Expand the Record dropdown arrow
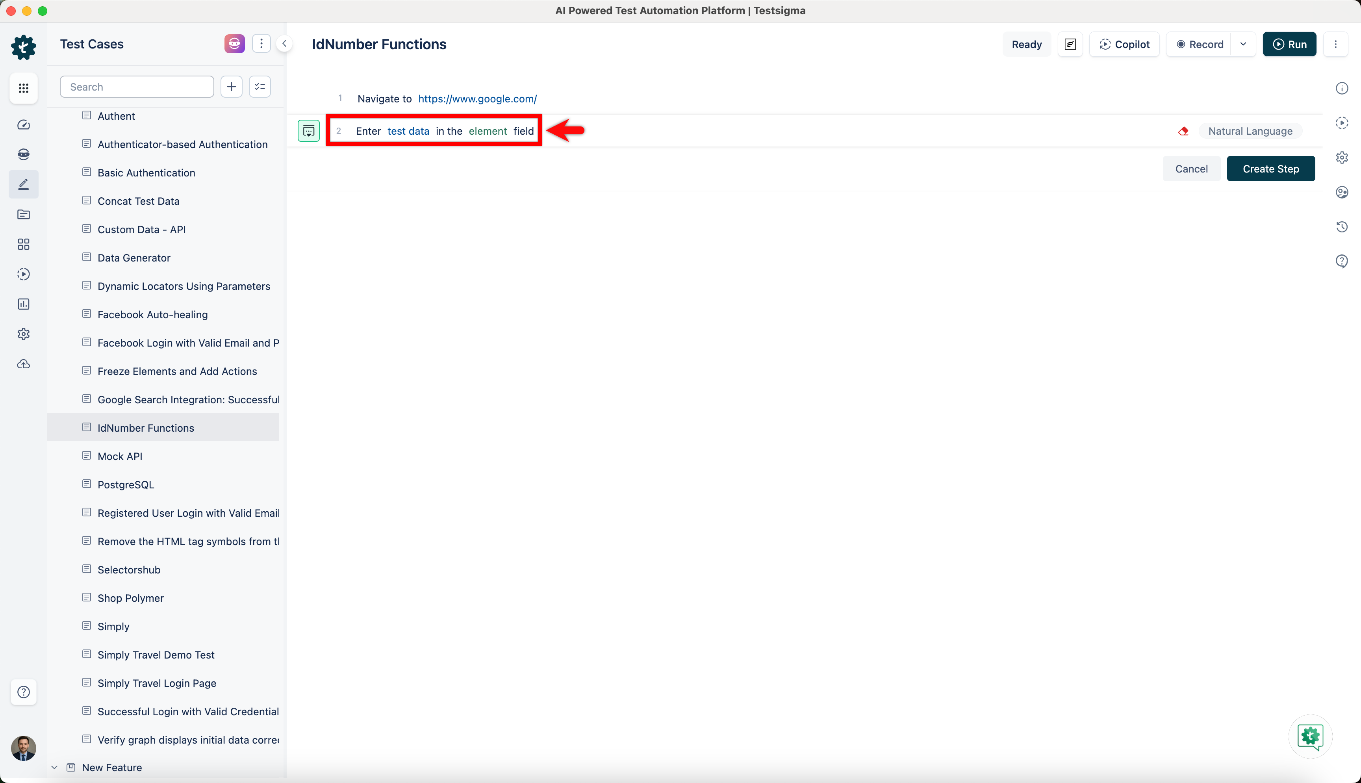Image resolution: width=1361 pixels, height=783 pixels. pos(1243,44)
